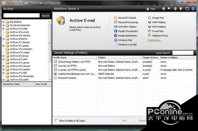Click the Run button
The width and height of the screenshot is (198, 131).
point(124,121)
